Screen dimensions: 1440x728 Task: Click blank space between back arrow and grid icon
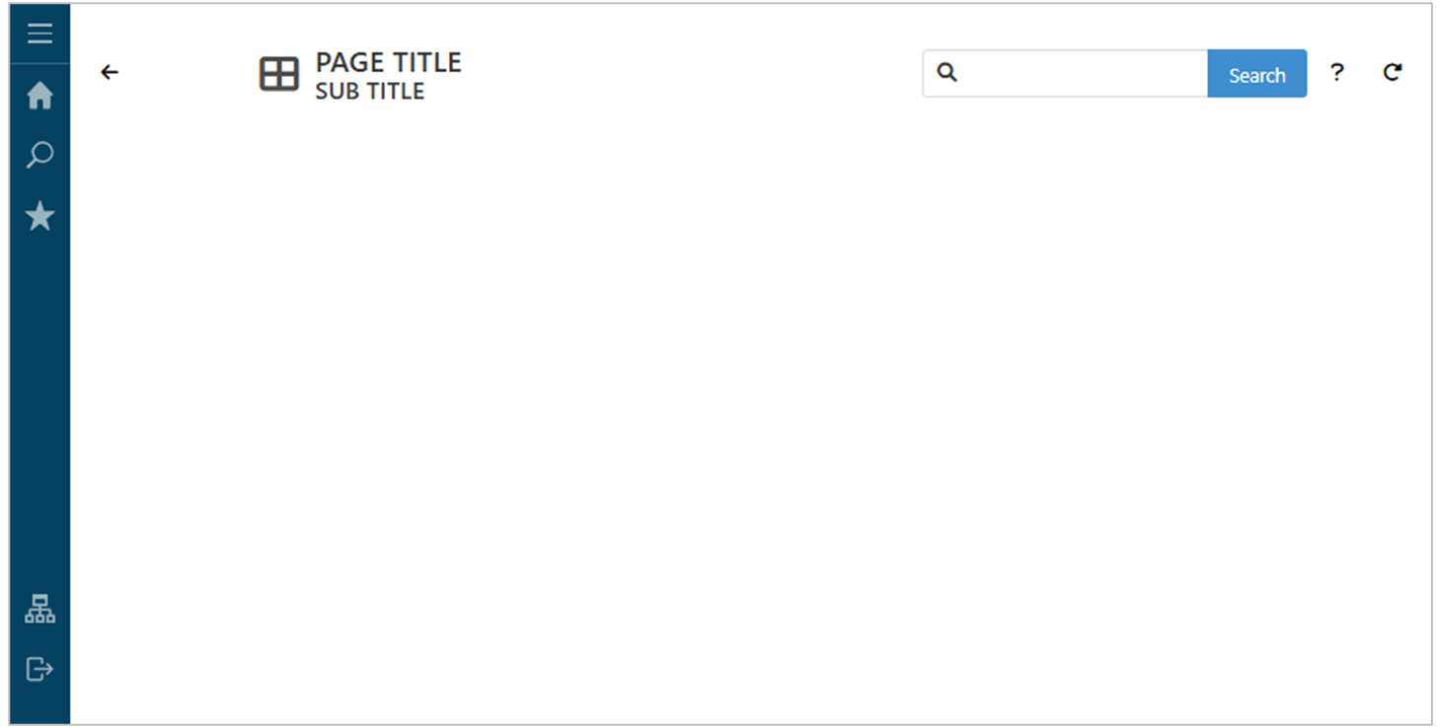pyautogui.click(x=188, y=73)
